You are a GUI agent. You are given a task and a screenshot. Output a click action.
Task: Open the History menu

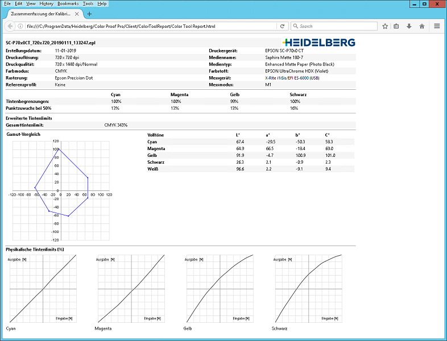pos(46,3)
